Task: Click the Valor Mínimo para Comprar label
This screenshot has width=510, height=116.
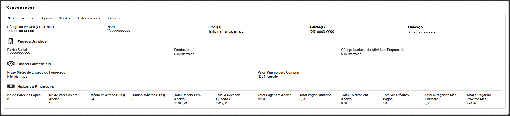Action: coord(278,72)
